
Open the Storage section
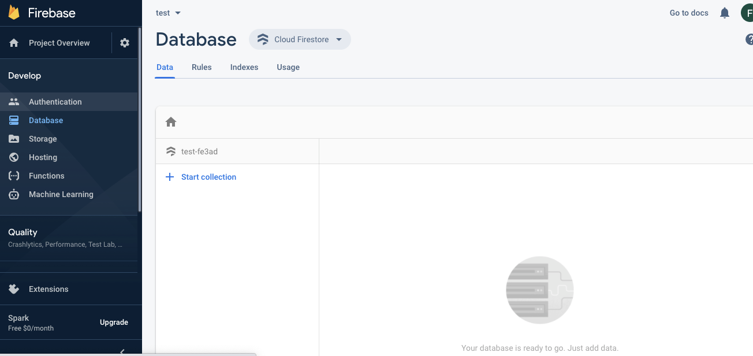(42, 139)
